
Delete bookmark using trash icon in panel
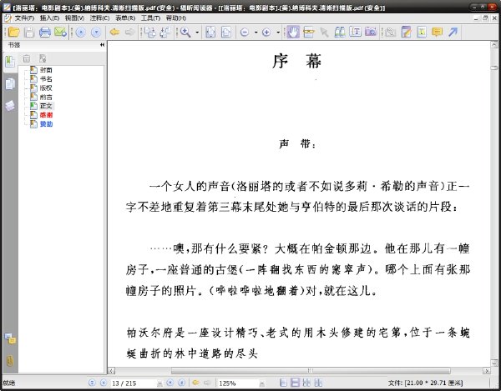(x=27, y=58)
